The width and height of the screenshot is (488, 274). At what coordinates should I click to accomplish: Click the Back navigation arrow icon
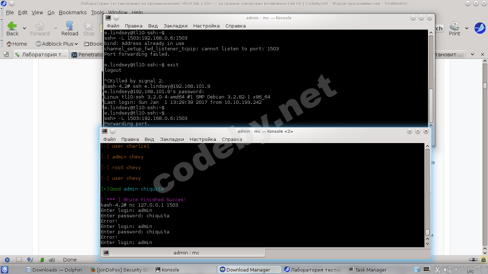click(12, 26)
